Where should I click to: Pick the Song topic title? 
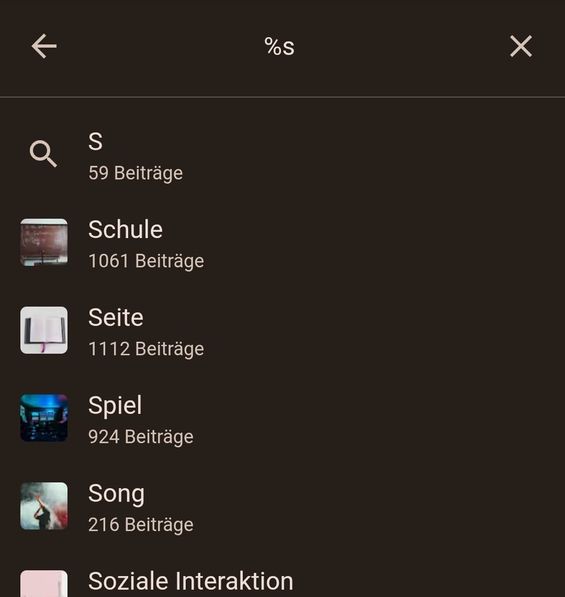coord(116,493)
